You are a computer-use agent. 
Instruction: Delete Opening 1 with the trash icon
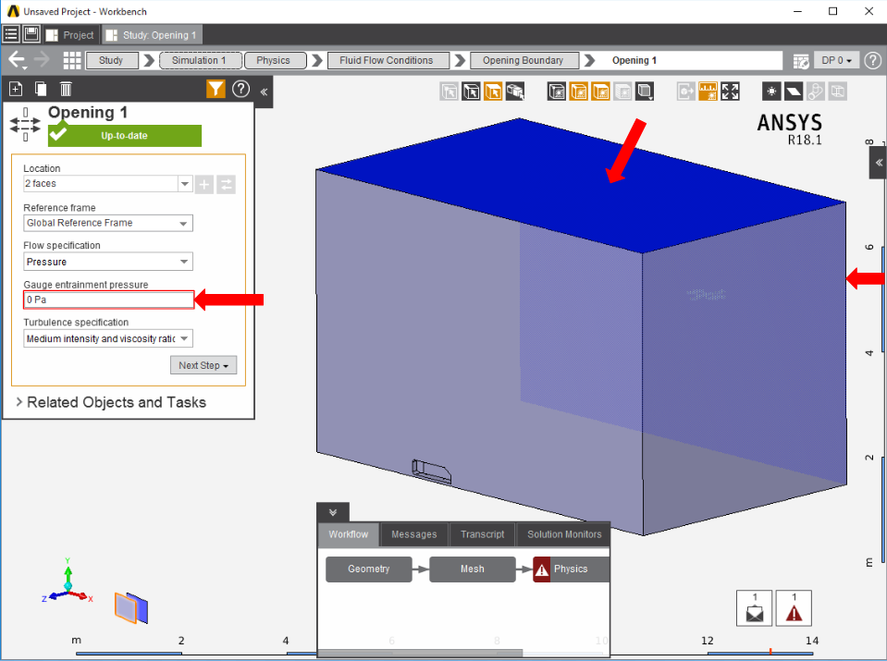coord(66,89)
